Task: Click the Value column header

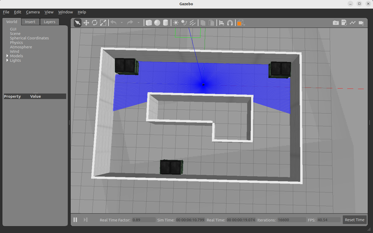Action: coord(35,96)
